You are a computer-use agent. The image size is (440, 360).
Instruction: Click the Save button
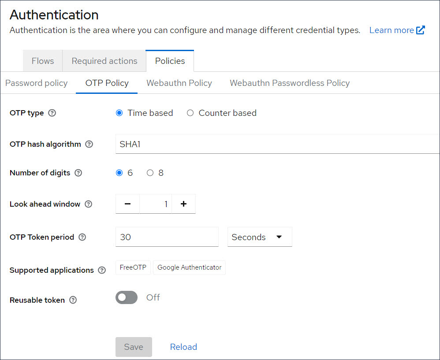coord(134,347)
